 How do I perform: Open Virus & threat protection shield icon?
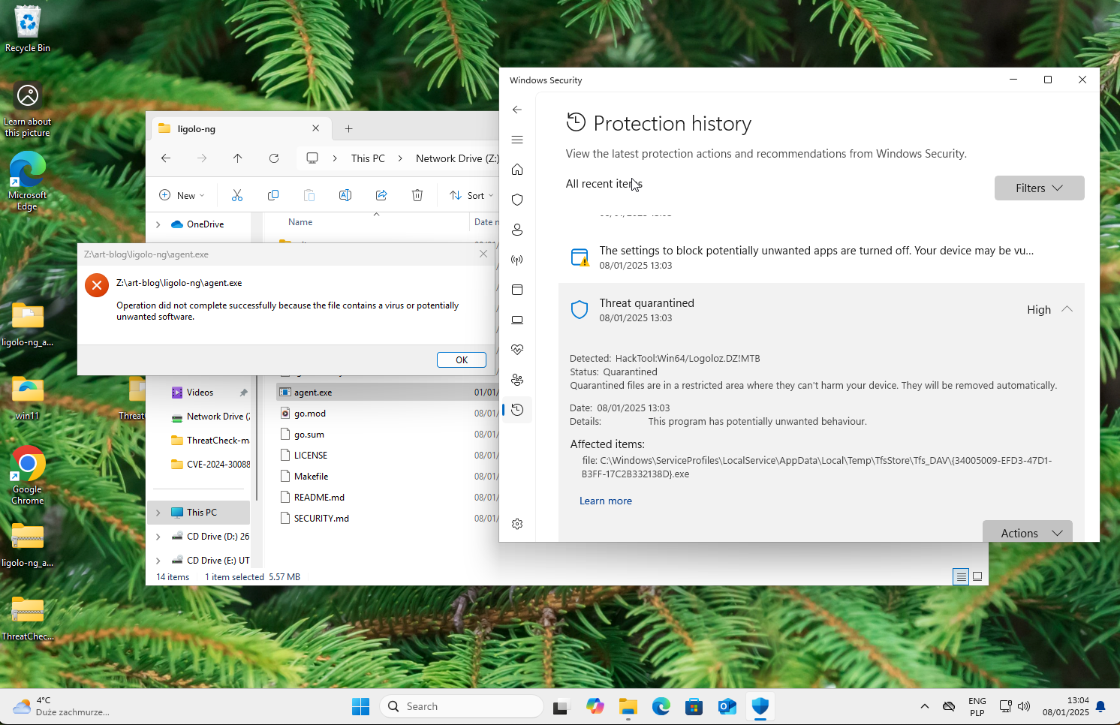(517, 200)
